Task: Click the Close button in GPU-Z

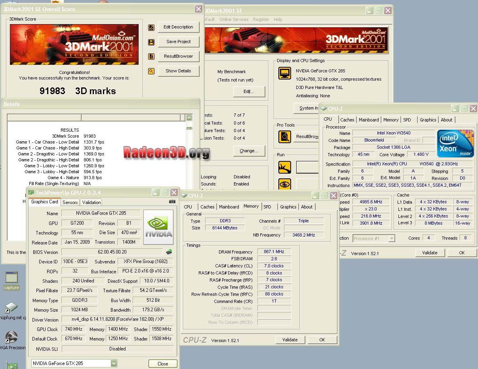Action: tap(163, 363)
